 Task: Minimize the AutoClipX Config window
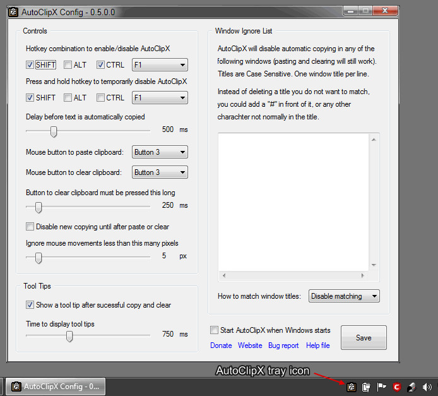click(350, 11)
